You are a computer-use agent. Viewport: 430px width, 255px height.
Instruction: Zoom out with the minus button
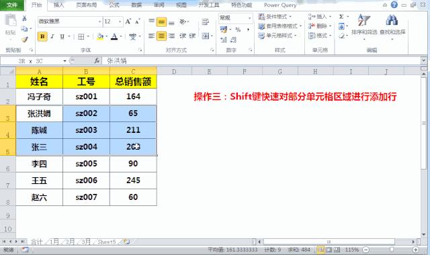365,250
